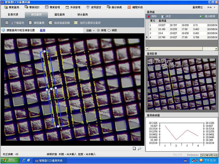
Task: Select the 線距 radio button
Action: 109,30
